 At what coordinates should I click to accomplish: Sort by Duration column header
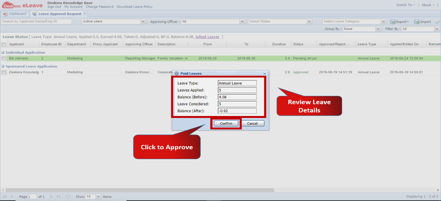pyautogui.click(x=279, y=44)
